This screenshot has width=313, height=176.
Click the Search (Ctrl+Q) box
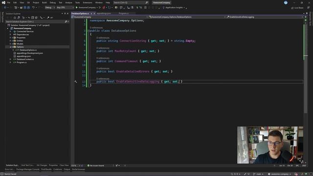tap(131, 2)
